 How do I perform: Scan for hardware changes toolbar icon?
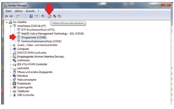pos(43,16)
